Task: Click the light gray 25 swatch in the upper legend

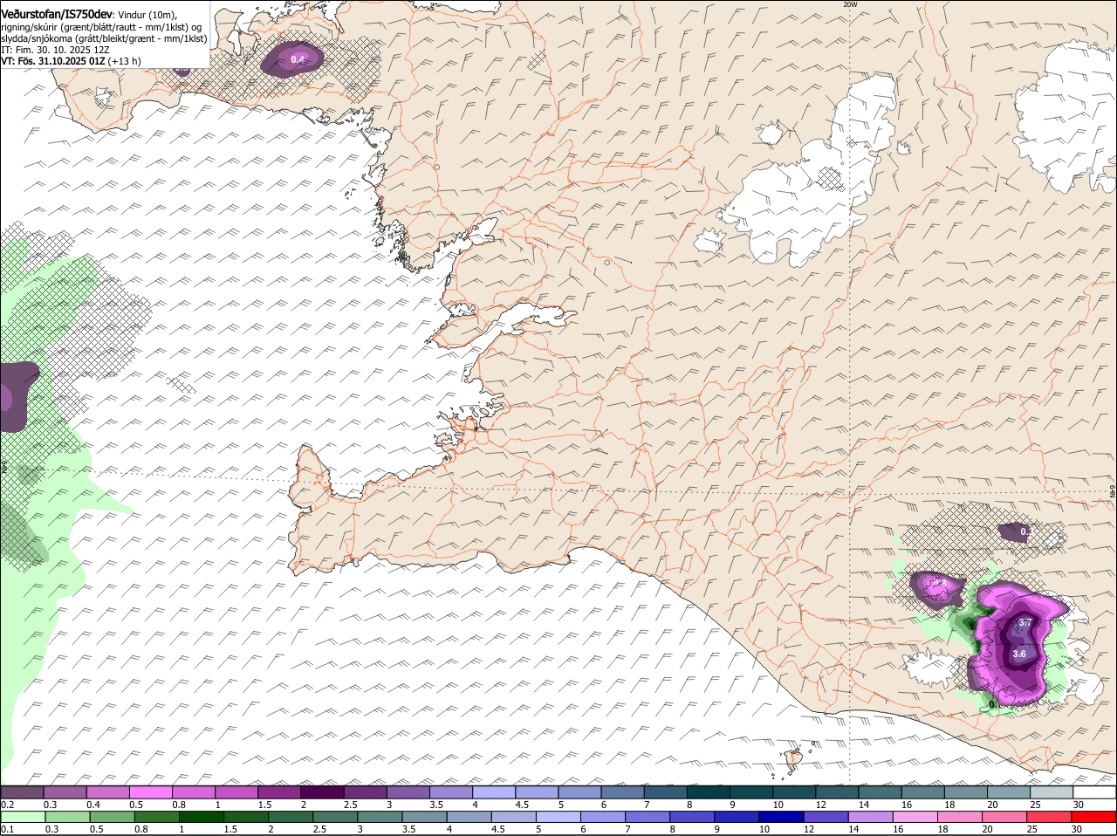Action: [1052, 792]
